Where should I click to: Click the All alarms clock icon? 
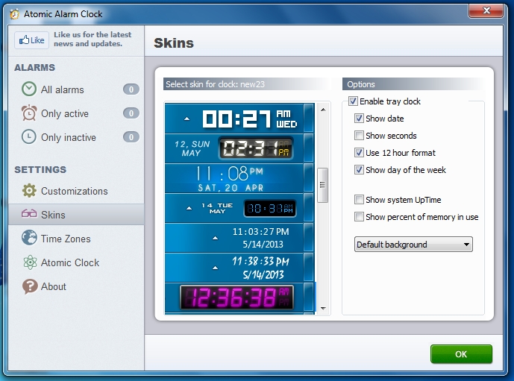tap(29, 89)
